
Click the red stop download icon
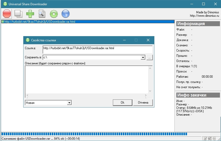pyautogui.click(x=7, y=14)
